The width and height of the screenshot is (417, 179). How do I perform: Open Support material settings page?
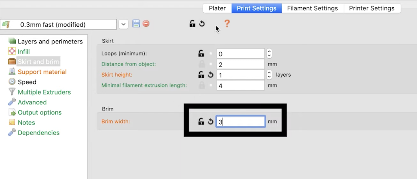tap(42, 72)
